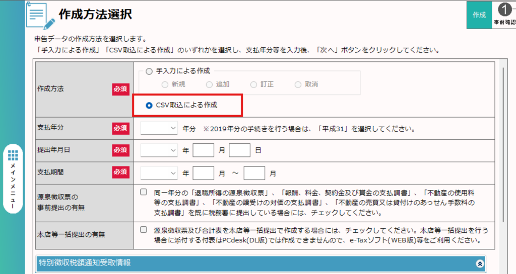Image resolution: width=516 pixels, height=274 pixels.
Task: Open the 支払年分 era dropdown
Action: (159, 128)
